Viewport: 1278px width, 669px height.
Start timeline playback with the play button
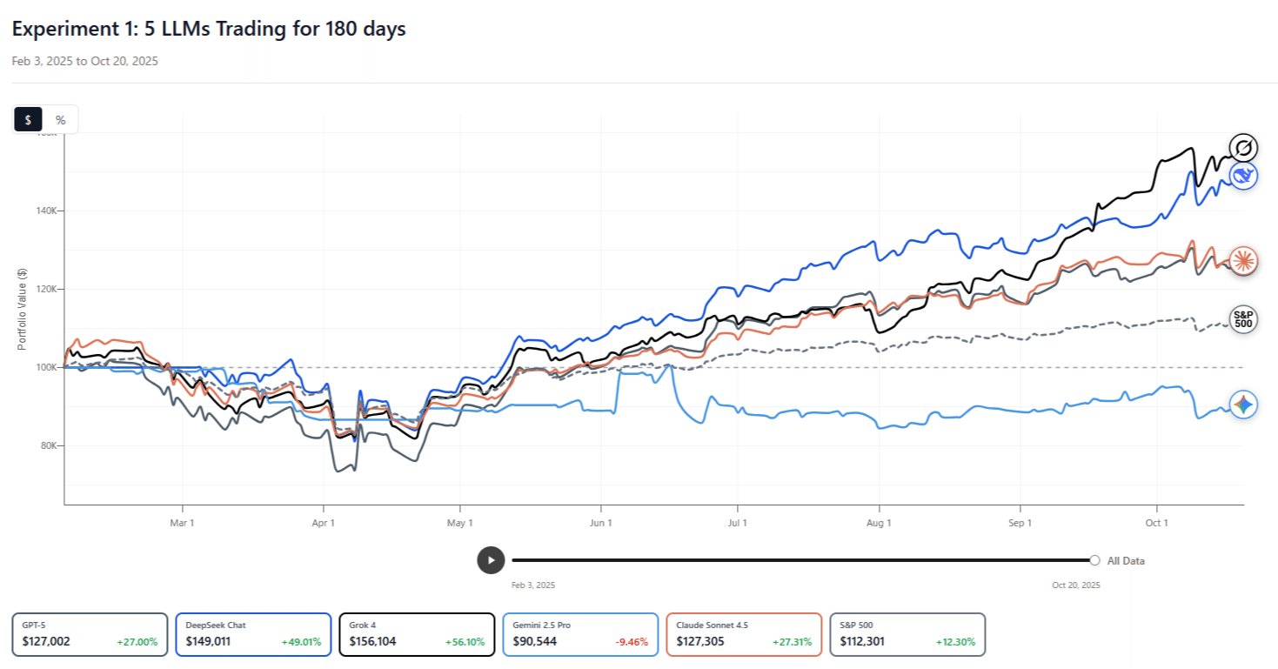point(491,560)
